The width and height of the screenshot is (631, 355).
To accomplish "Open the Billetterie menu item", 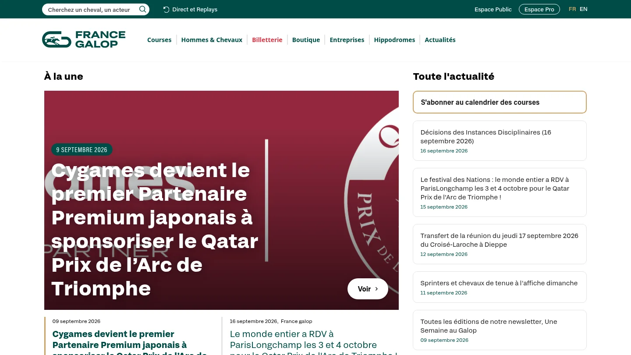I will click(267, 40).
